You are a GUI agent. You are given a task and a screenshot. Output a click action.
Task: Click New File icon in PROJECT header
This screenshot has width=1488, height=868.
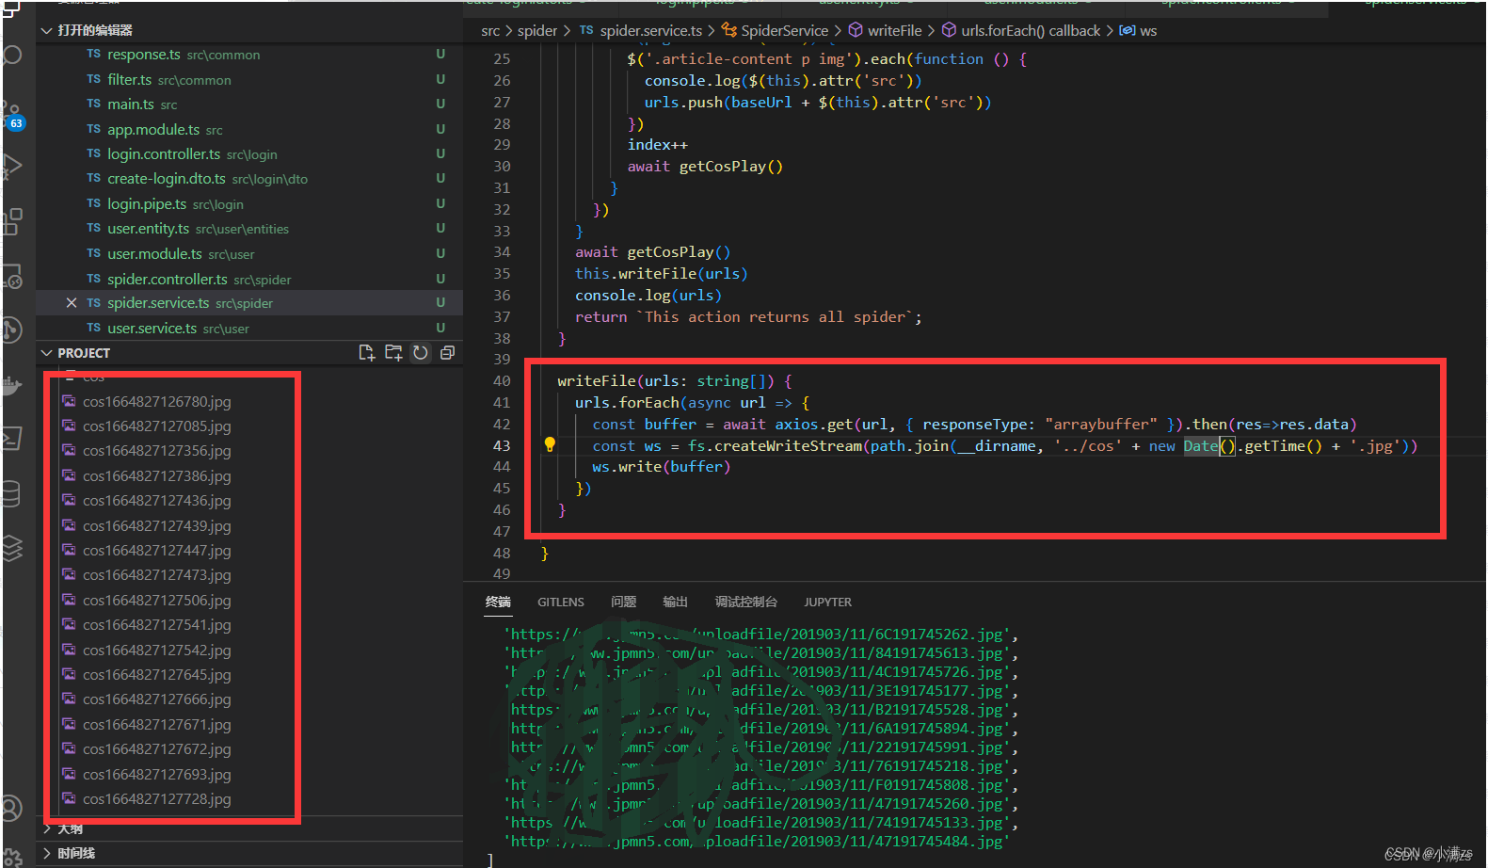[367, 352]
